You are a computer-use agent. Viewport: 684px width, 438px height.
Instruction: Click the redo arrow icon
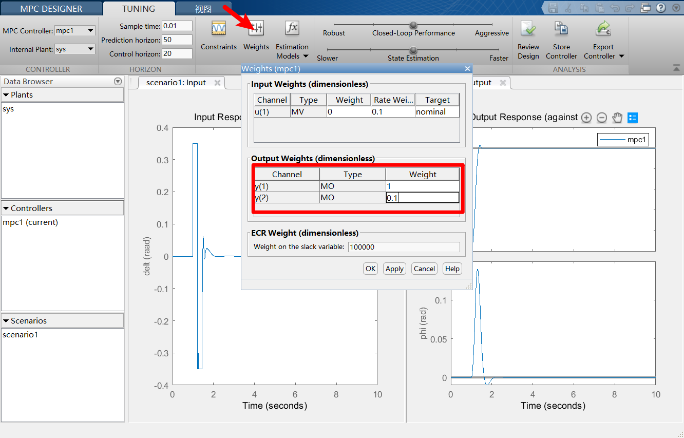tap(630, 8)
